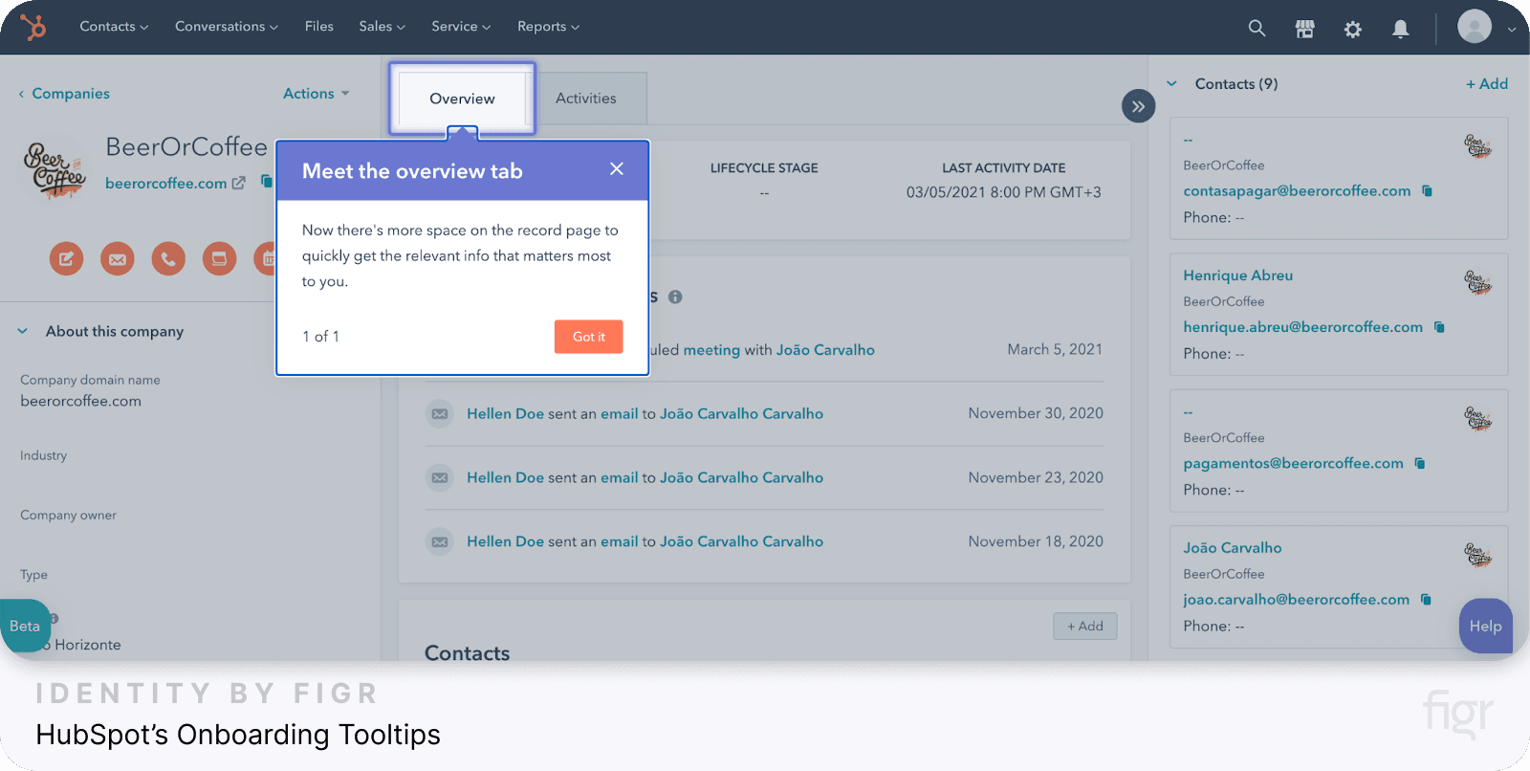Viewport: 1530px width, 771px height.
Task: Click the user avatar in navbar
Action: point(1474,27)
